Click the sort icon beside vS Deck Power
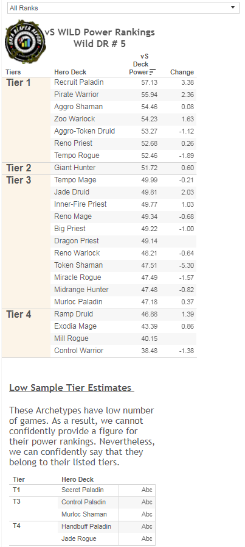245x547 pixels. click(x=153, y=72)
